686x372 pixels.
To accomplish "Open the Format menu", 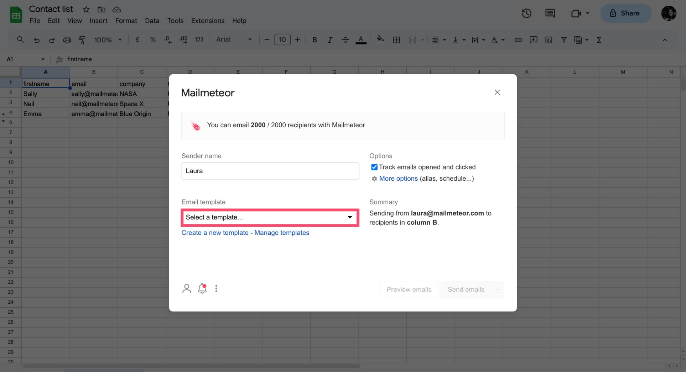I will [126, 21].
